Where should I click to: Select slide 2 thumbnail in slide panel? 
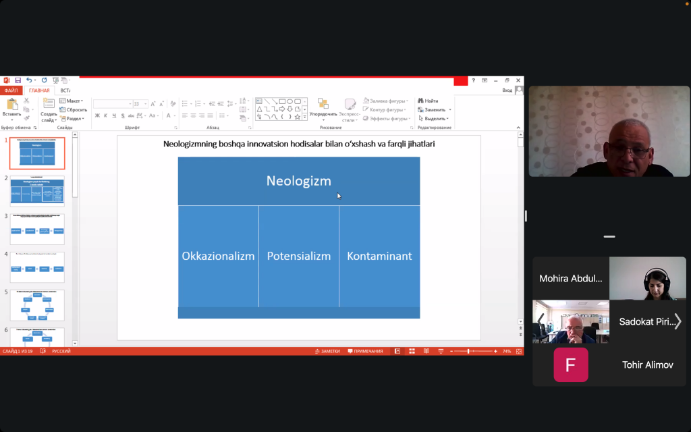[37, 190]
